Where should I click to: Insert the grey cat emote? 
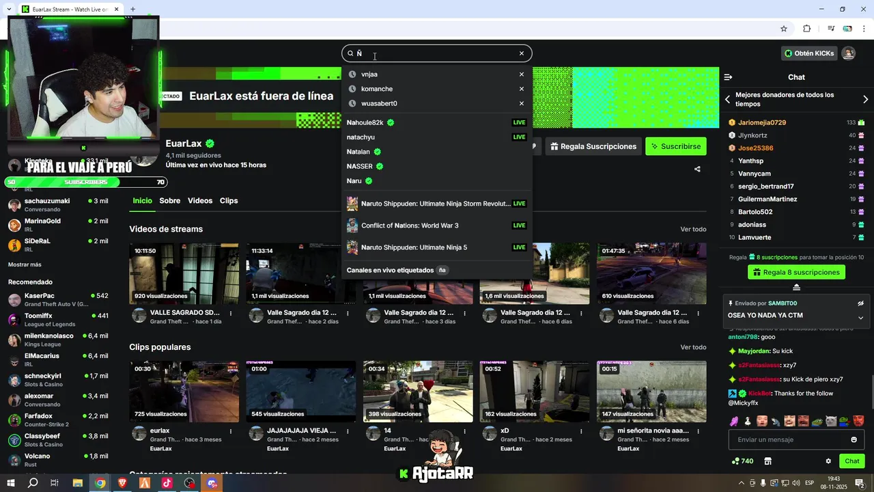coord(831,421)
